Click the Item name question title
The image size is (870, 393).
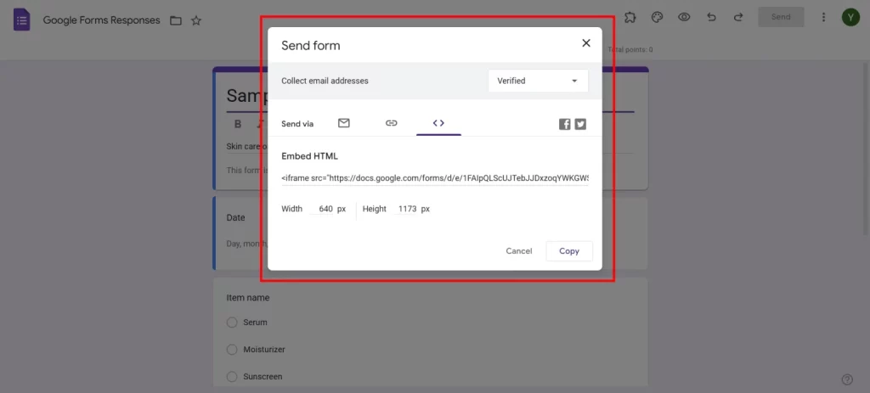(248, 298)
